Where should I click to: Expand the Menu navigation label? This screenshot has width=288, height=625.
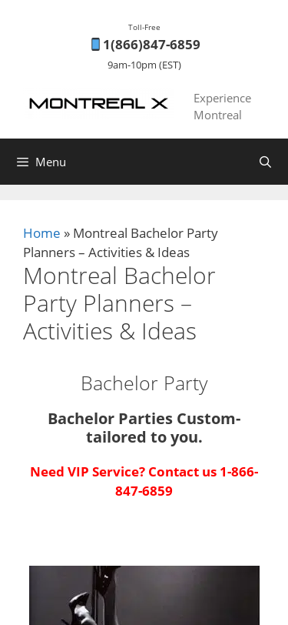click(51, 162)
